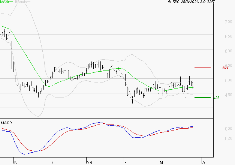Screen dimensions: 235x165
Task: Click the MACD -020 axis label
Action: pyautogui.click(x=228, y=138)
